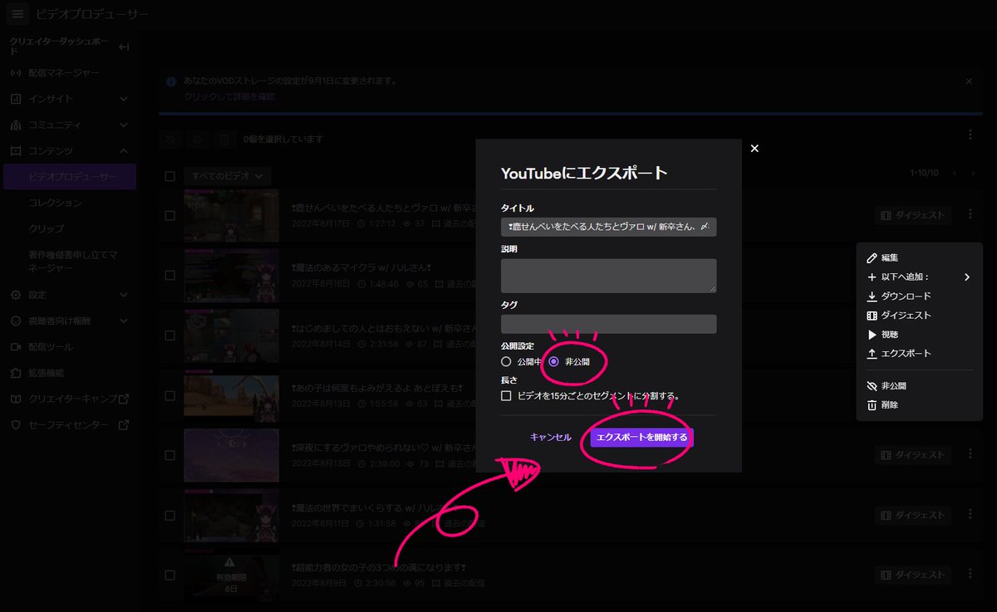Toggle the select-all videos checkbox
The height and width of the screenshot is (612, 997).
click(170, 176)
